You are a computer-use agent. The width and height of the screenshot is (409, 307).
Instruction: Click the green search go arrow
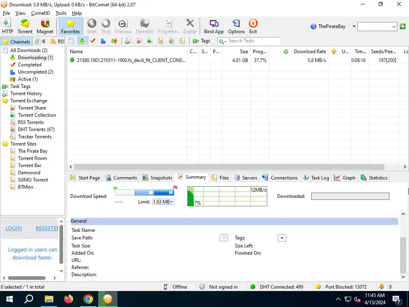point(403,26)
